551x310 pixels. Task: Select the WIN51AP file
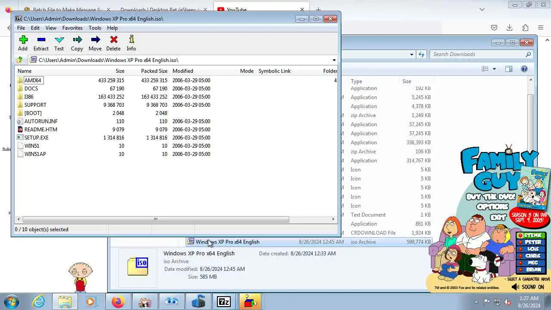coord(35,154)
